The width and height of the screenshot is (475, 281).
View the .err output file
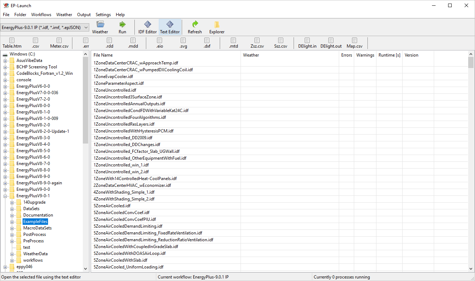point(86,43)
